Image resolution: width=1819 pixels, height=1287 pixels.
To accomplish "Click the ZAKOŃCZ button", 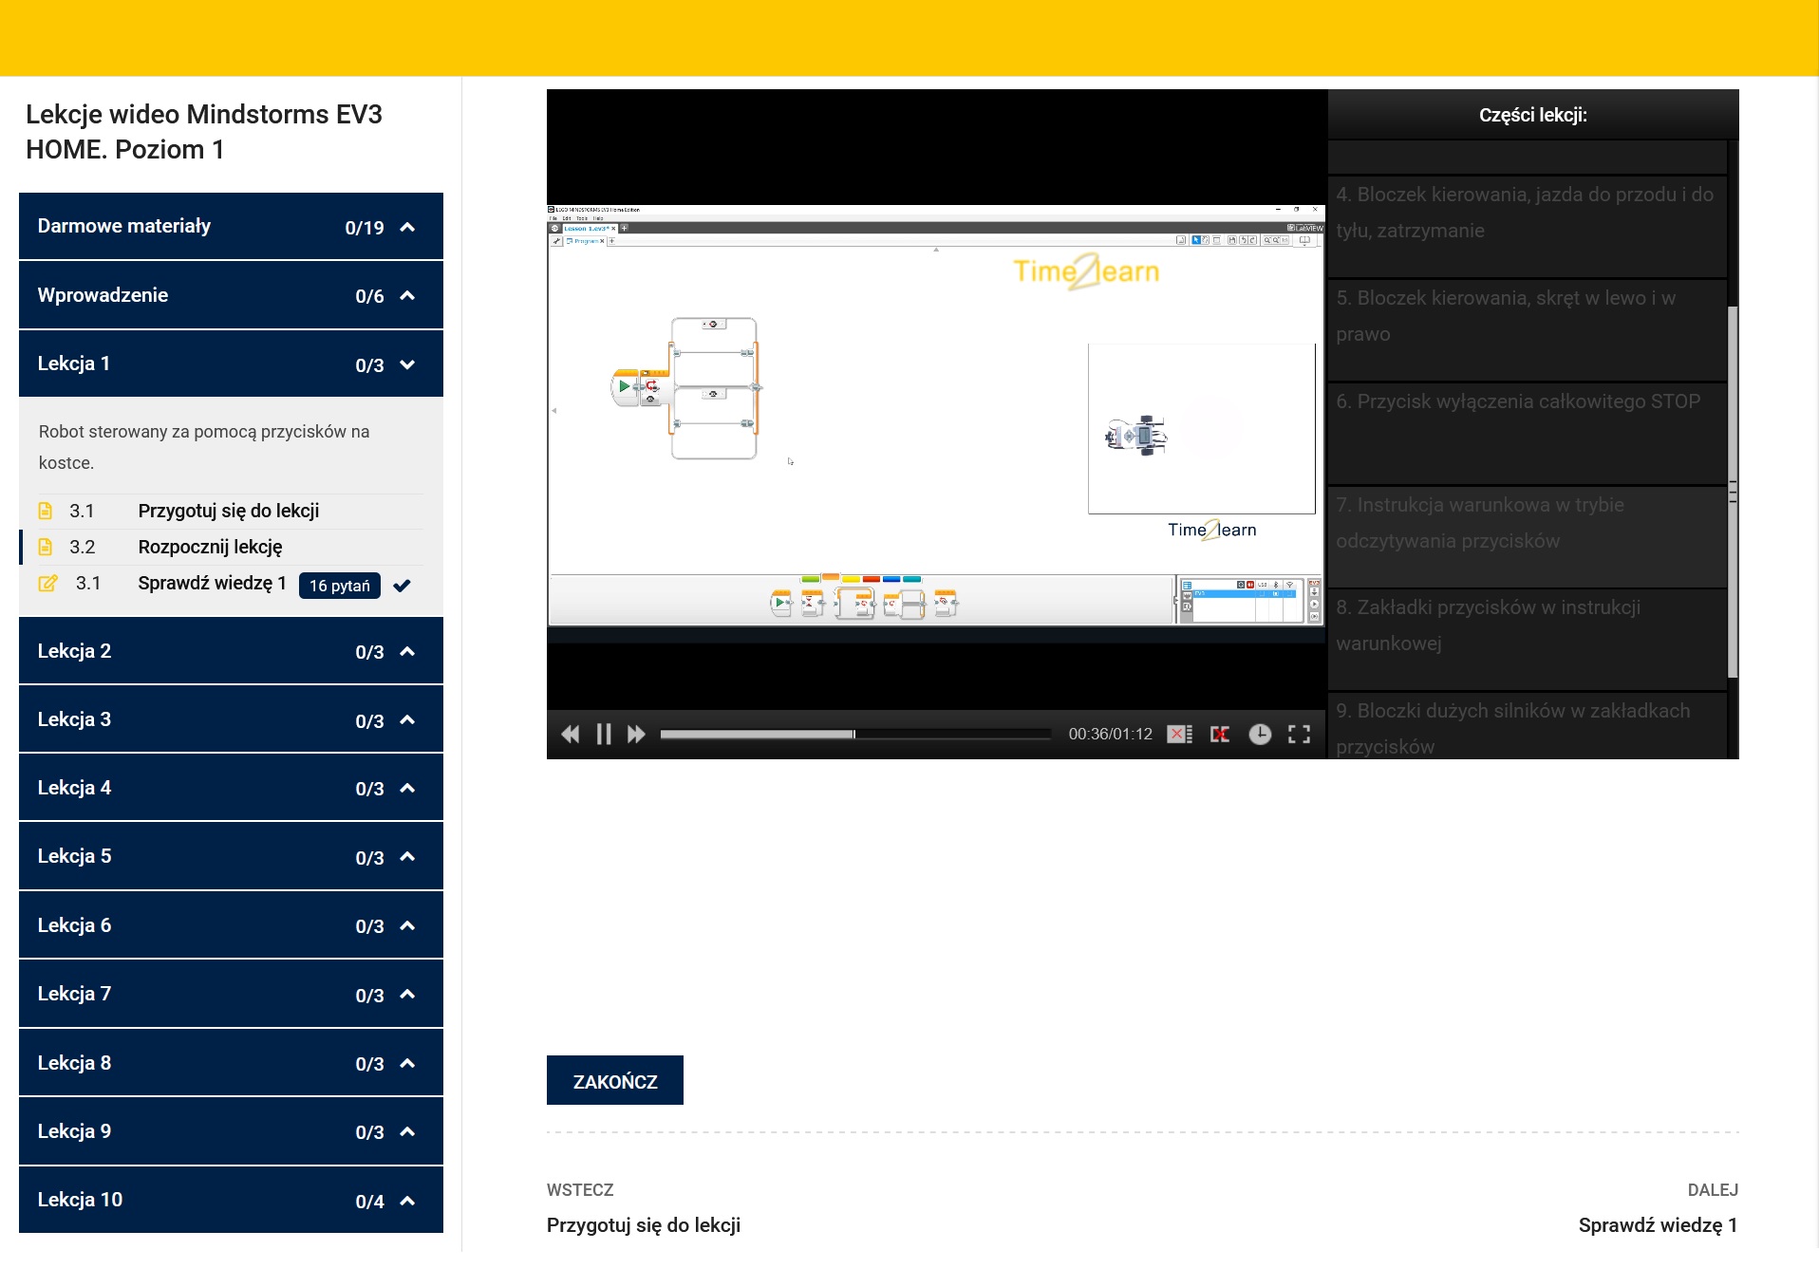I will click(615, 1080).
